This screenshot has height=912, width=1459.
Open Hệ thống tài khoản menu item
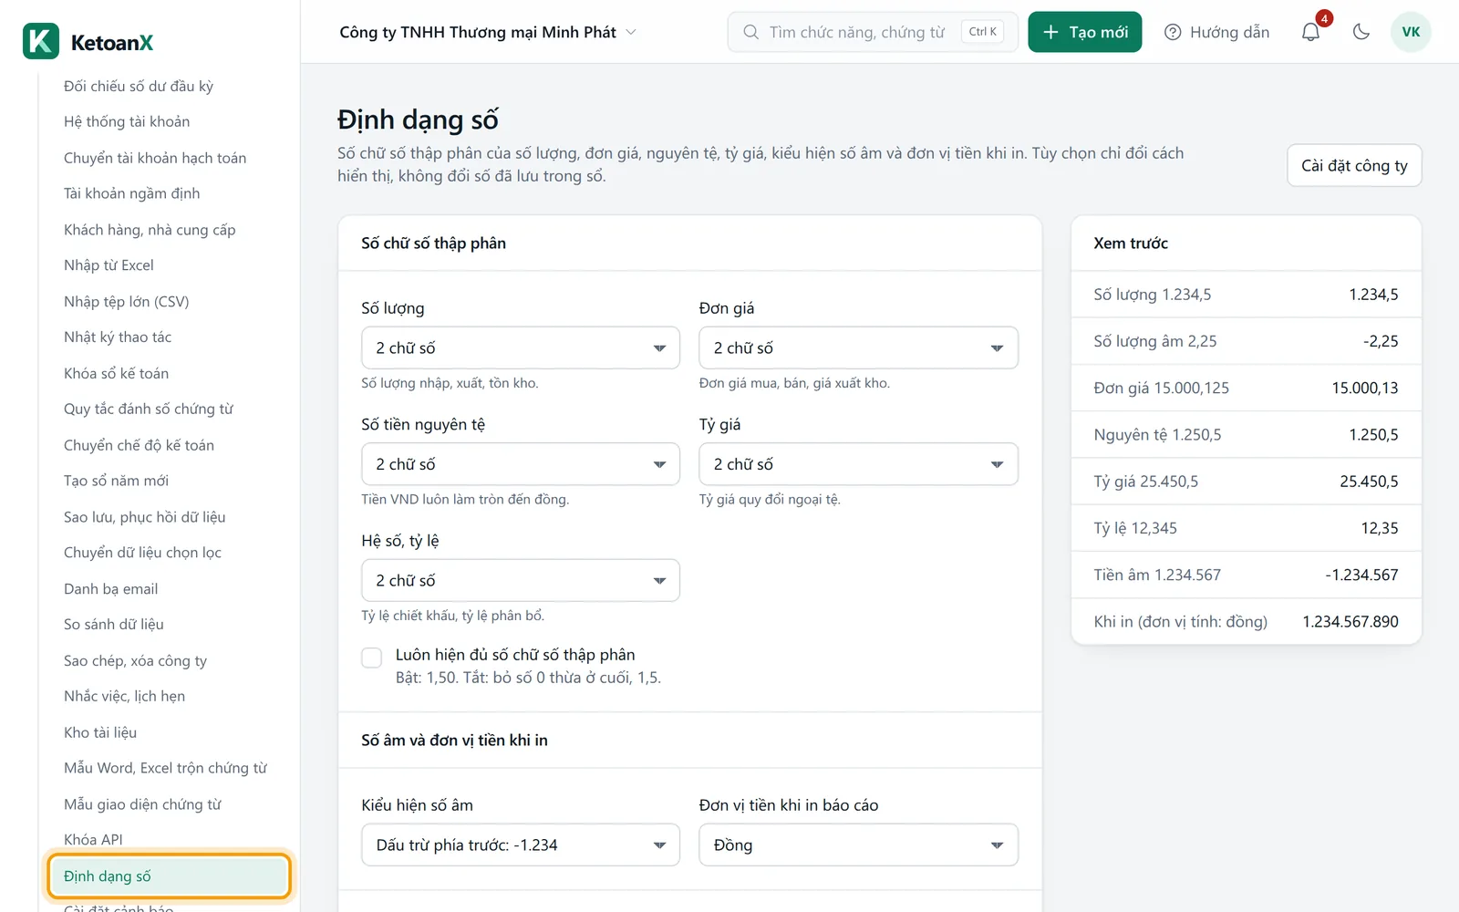pyautogui.click(x=127, y=121)
